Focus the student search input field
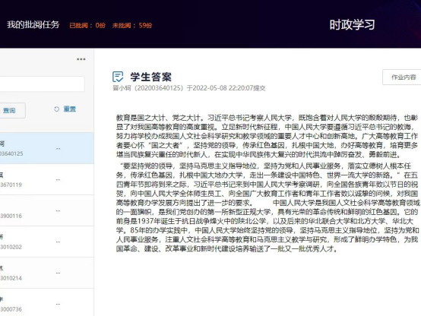Viewport: 421px width, 316px height. tap(42, 84)
